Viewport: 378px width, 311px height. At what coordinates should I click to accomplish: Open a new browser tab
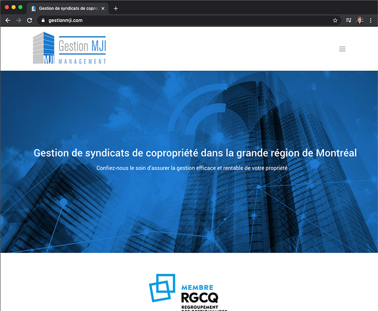point(116,8)
